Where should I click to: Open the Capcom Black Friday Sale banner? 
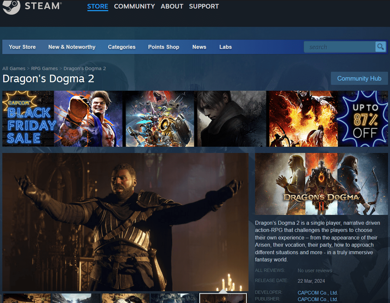click(195, 119)
